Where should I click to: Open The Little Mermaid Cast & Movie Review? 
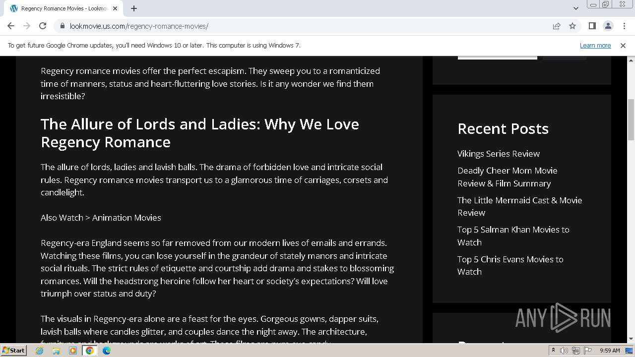click(x=519, y=206)
